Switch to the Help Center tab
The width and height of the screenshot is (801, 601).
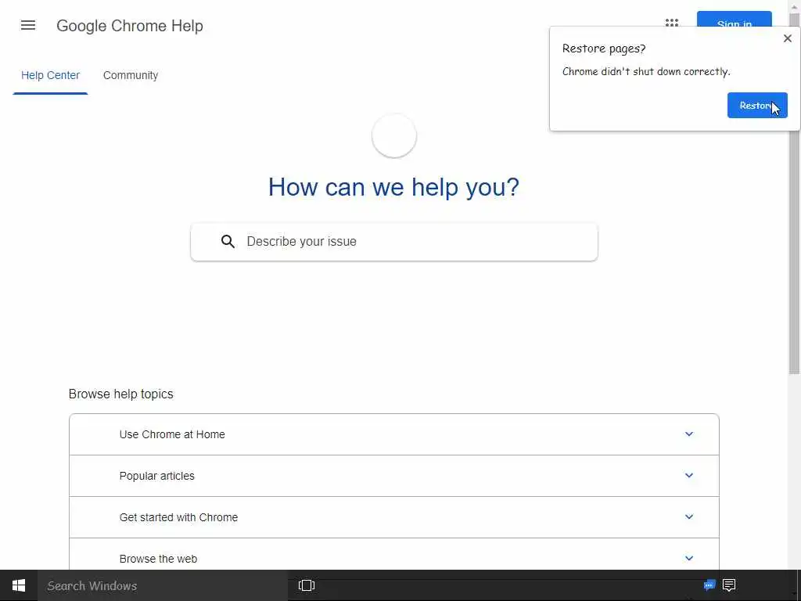(x=50, y=75)
